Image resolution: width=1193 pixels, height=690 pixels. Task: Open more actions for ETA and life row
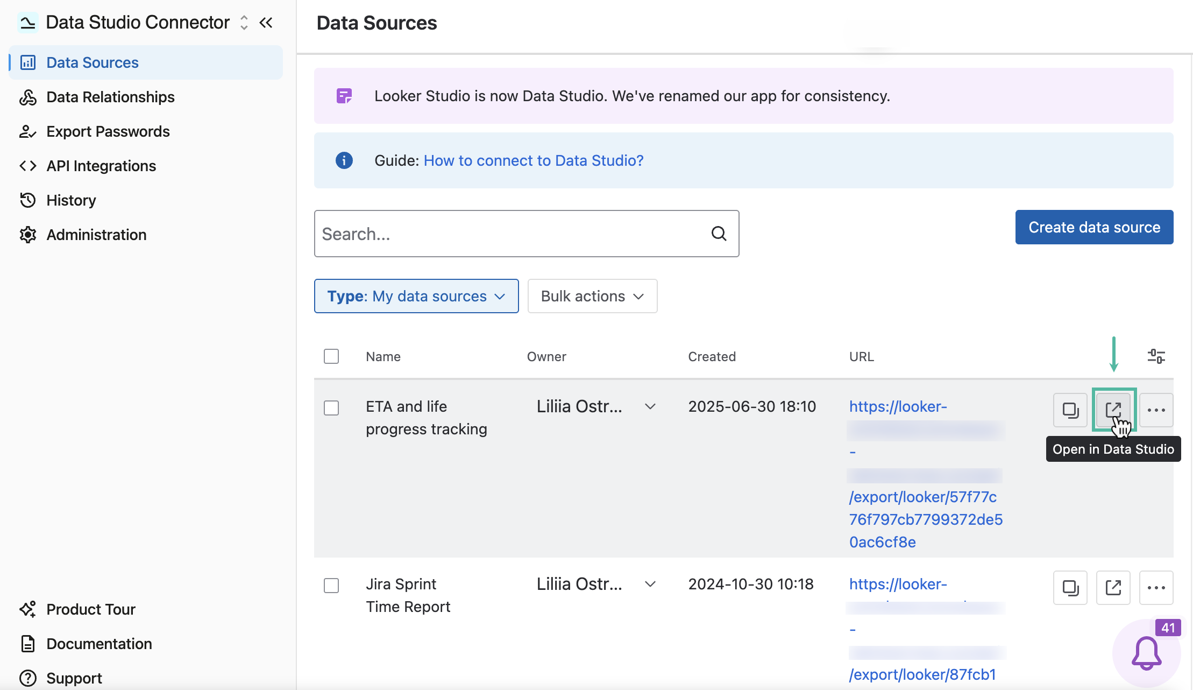[1156, 410]
